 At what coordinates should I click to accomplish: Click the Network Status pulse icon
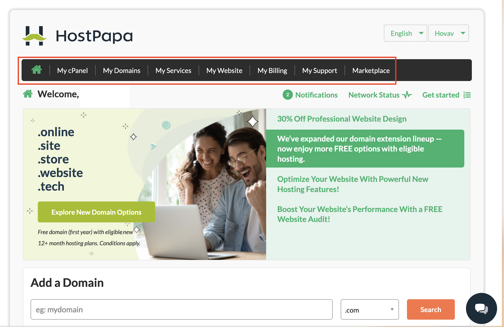407,95
